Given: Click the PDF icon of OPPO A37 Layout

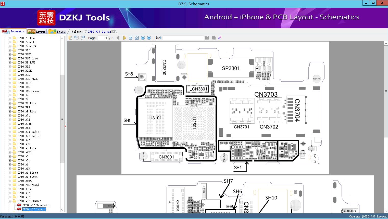Looking at the screenshot, I should pos(19,209).
